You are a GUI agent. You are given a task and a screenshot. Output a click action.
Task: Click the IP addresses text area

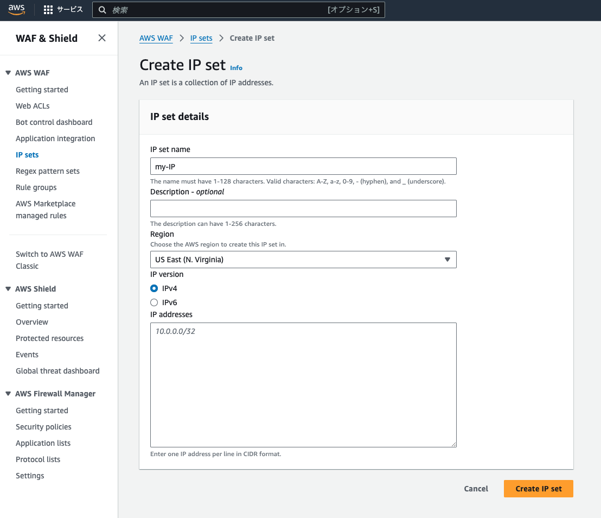tap(303, 385)
